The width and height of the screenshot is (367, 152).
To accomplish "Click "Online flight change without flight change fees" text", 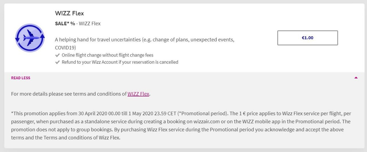I will (x=108, y=55).
